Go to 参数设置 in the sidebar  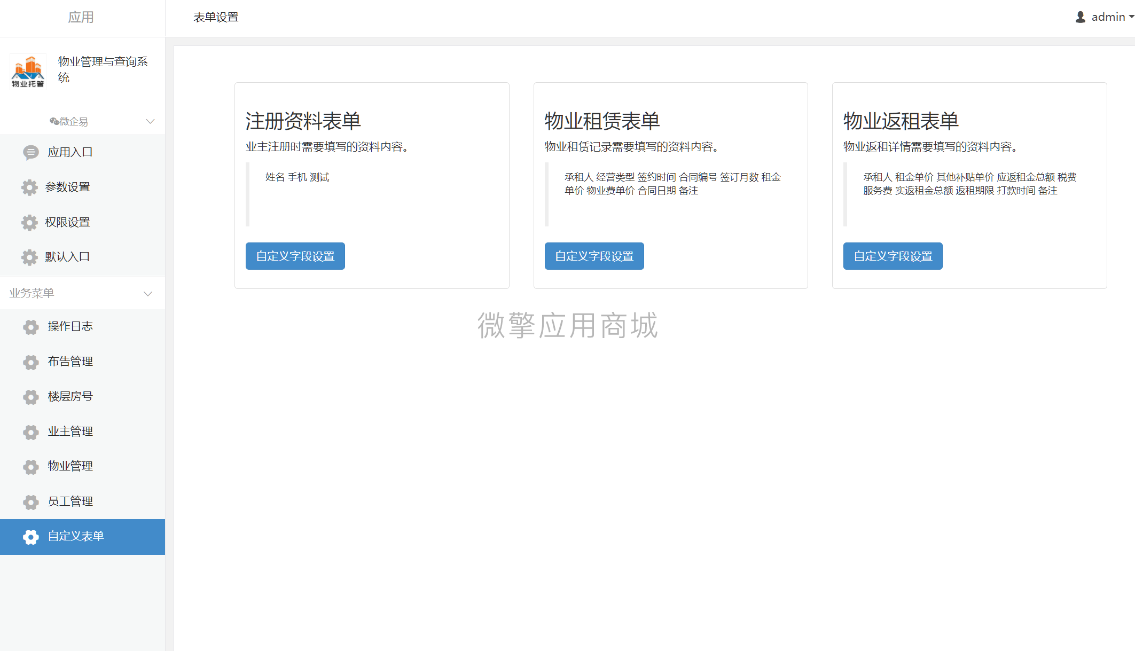82,187
